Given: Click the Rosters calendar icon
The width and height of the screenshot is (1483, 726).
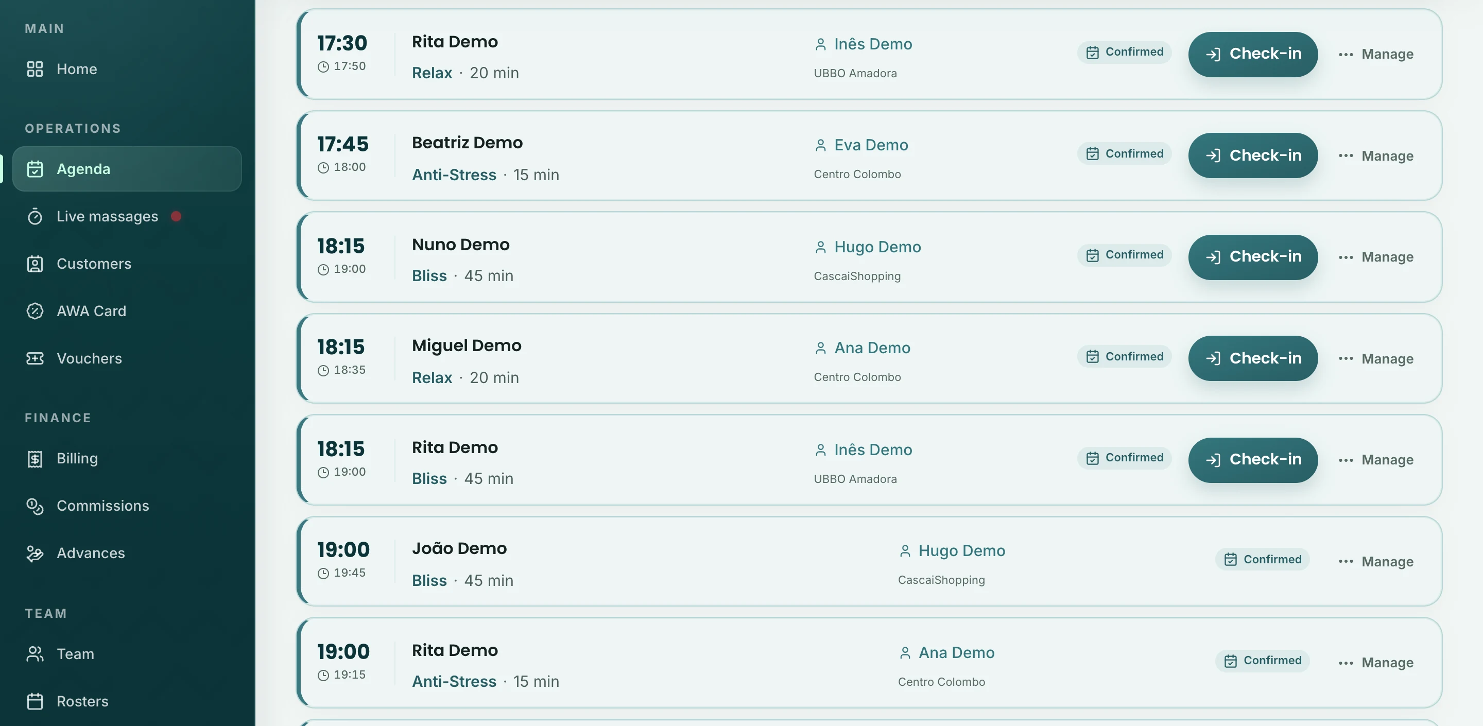Looking at the screenshot, I should (35, 701).
